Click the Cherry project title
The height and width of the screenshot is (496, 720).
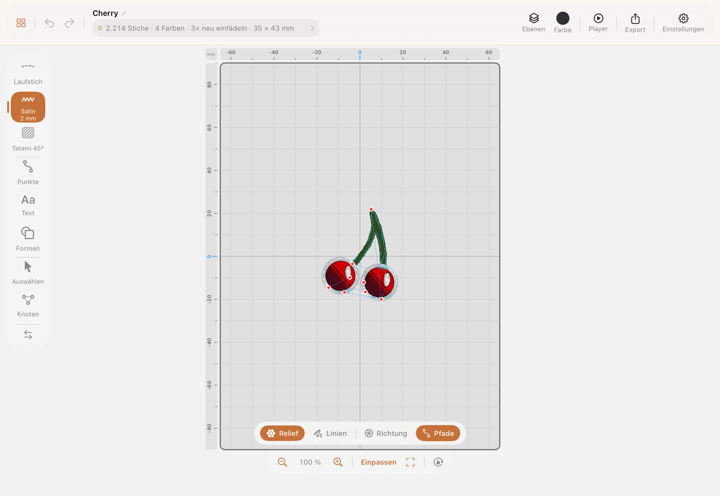click(105, 13)
